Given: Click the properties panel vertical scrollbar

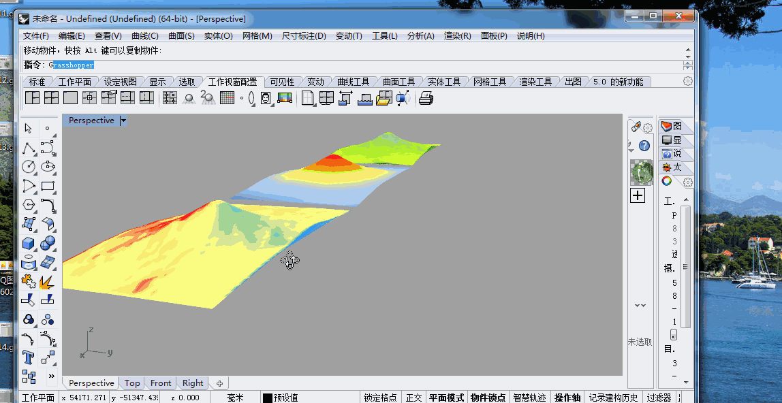Looking at the screenshot, I should pyautogui.click(x=686, y=266).
